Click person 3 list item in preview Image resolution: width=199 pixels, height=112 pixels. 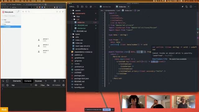coord(43,51)
